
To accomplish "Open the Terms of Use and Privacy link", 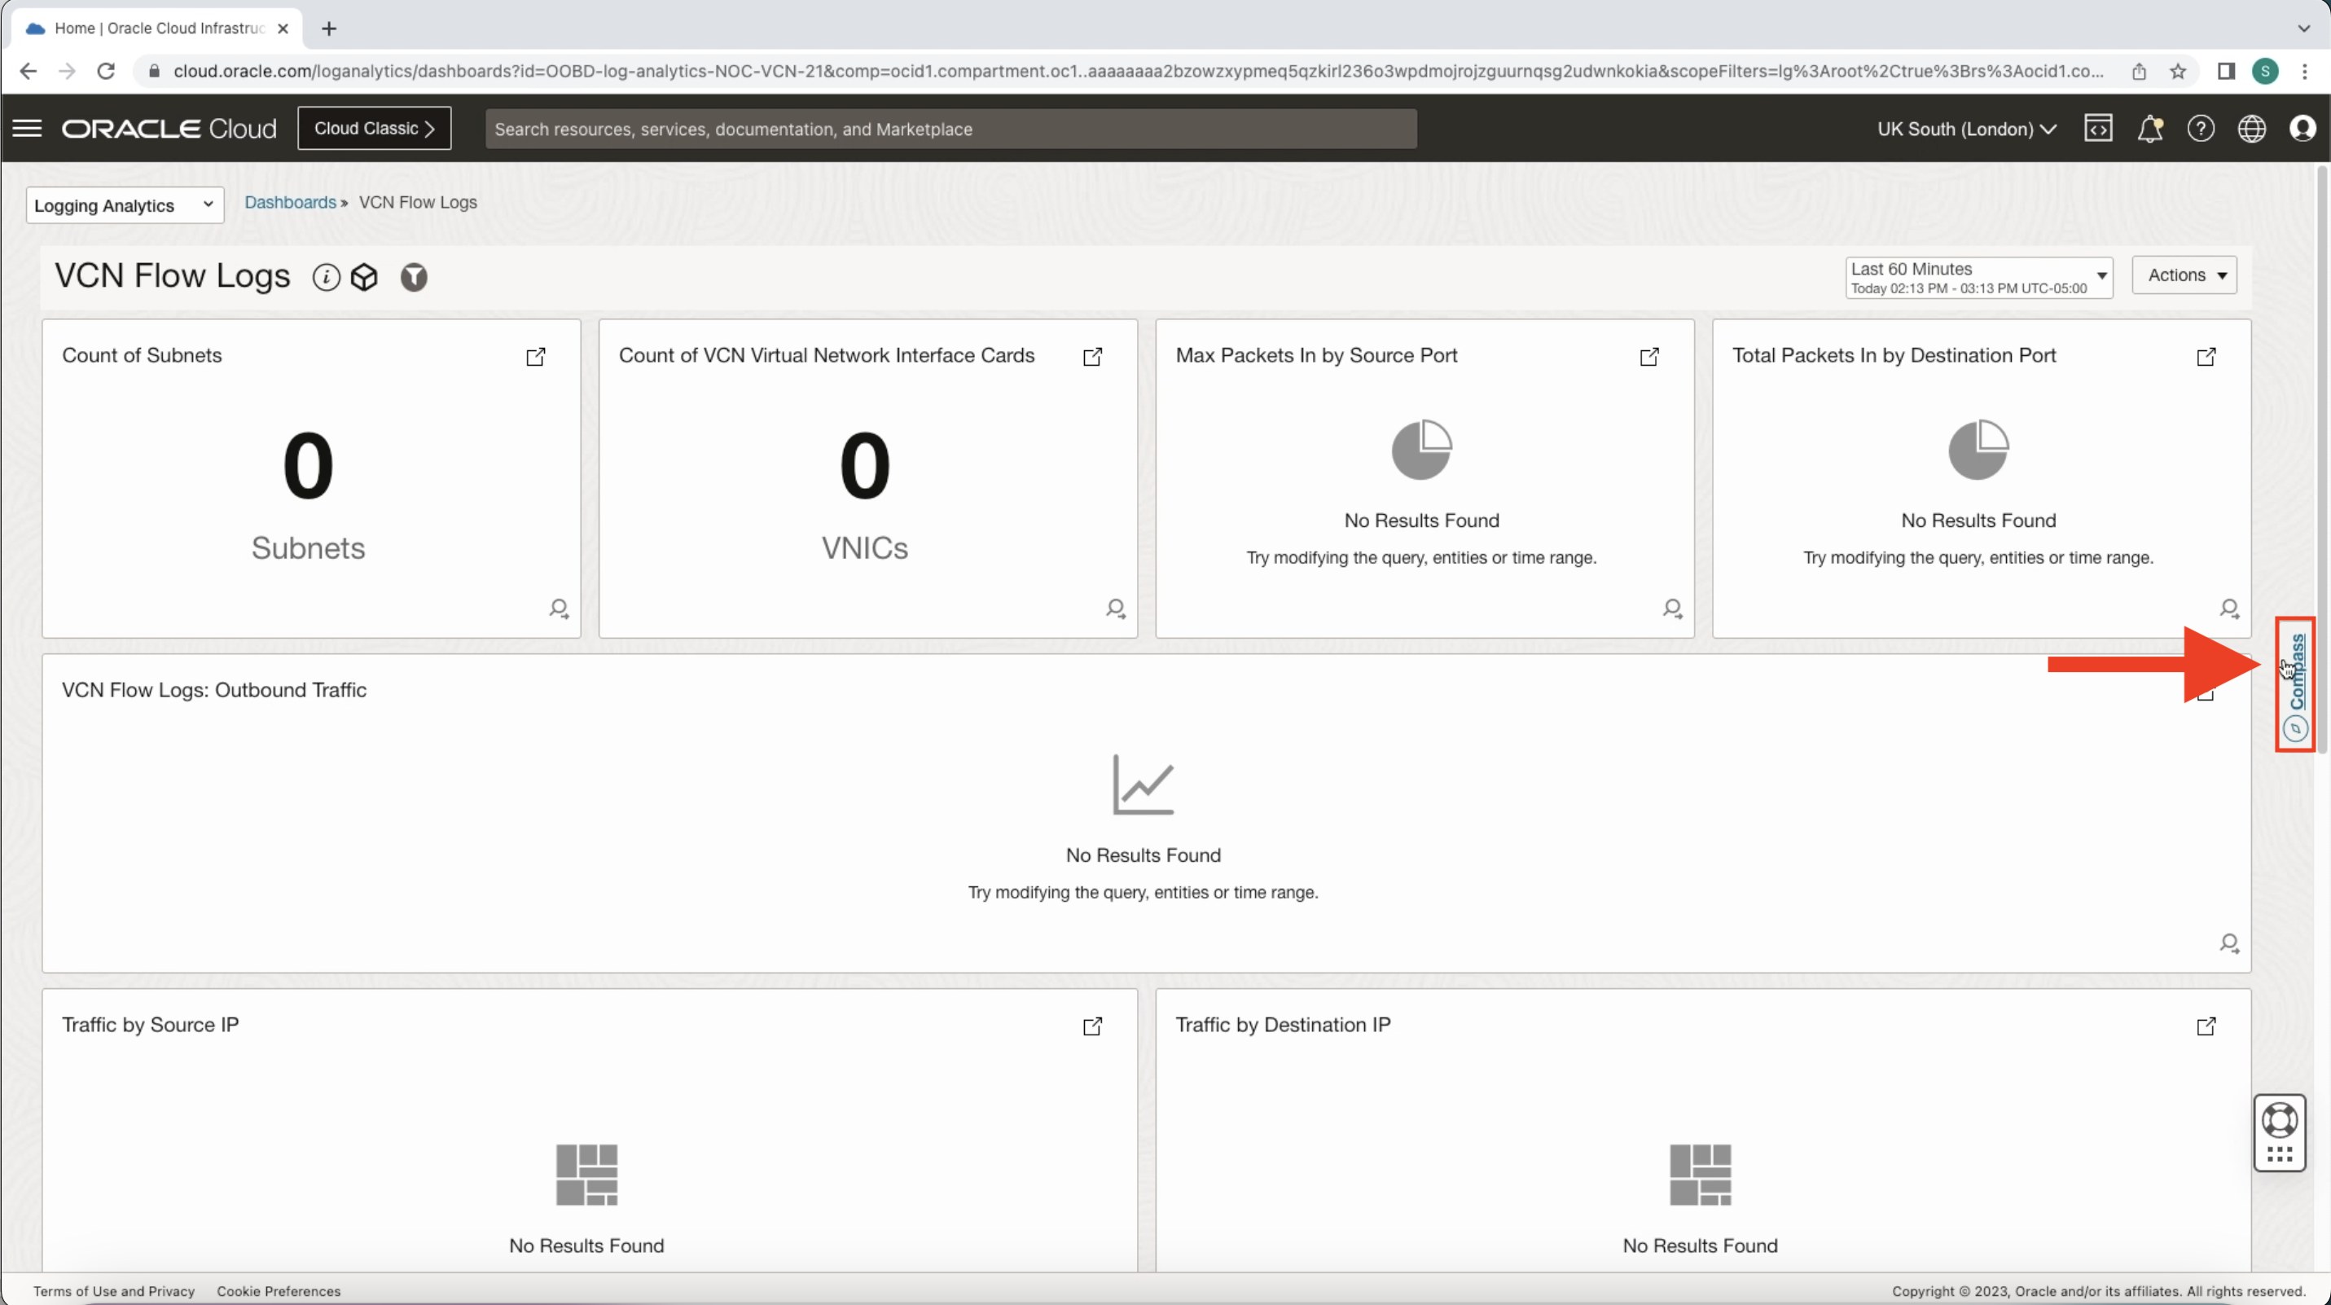I will (113, 1290).
